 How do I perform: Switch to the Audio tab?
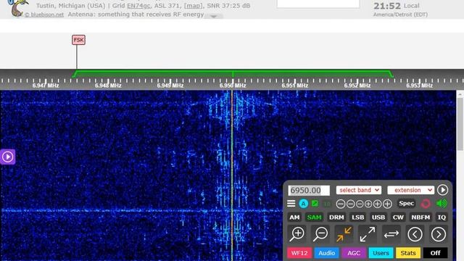click(x=327, y=253)
